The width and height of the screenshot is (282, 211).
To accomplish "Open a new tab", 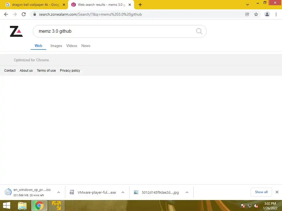I will [140, 5].
